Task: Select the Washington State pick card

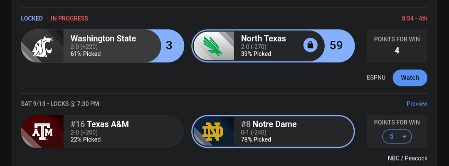Action: coord(103,46)
